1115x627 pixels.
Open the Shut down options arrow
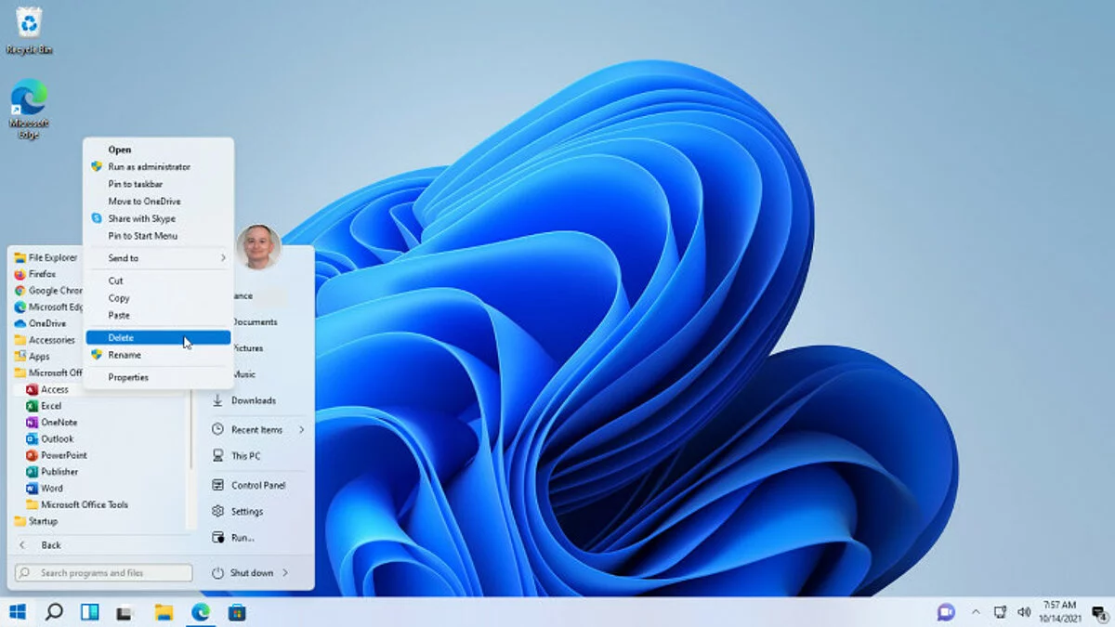point(284,573)
